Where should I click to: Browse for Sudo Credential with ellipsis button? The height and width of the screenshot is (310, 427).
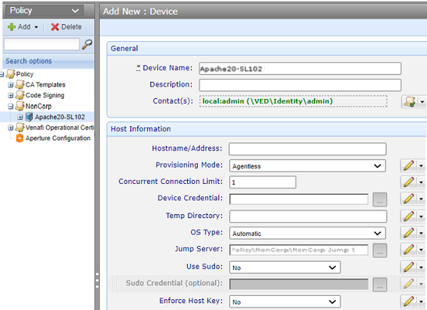(x=379, y=284)
